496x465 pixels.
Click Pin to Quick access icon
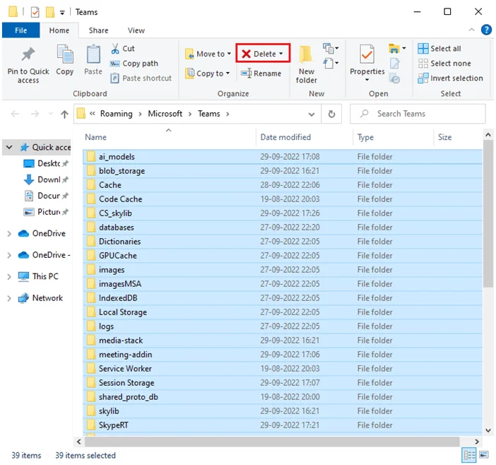28,54
